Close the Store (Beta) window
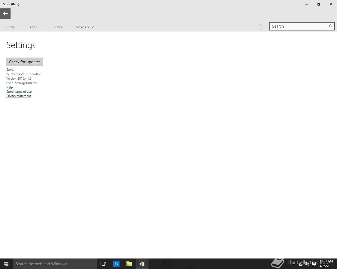 (331, 4)
